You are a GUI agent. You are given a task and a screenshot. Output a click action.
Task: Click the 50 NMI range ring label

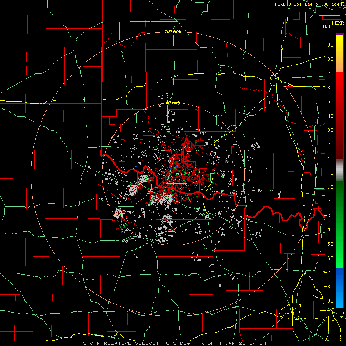tap(173, 103)
